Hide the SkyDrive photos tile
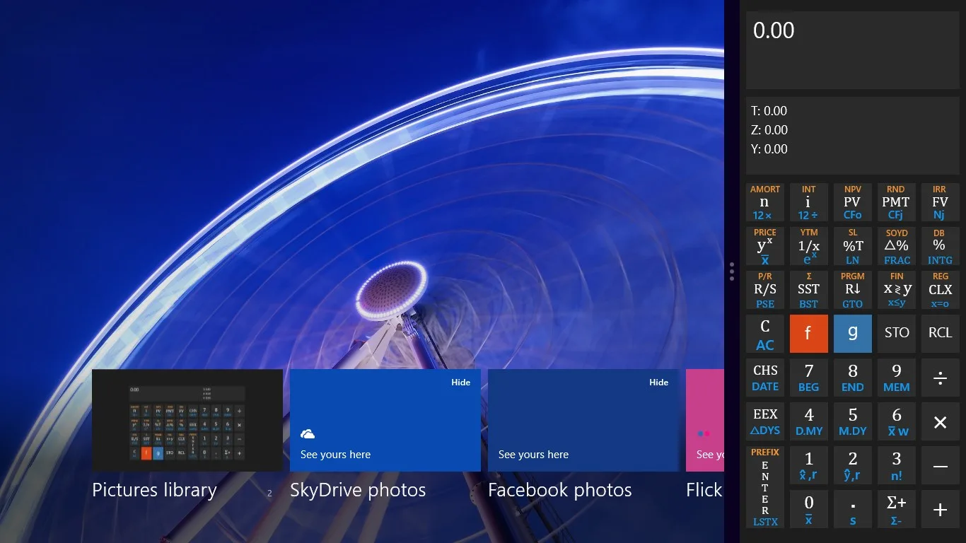The width and height of the screenshot is (966, 543). coord(460,383)
